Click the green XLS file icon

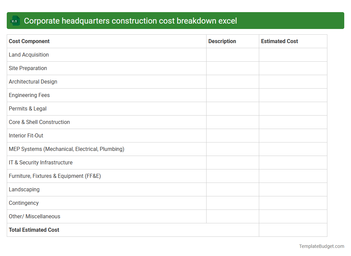(x=15, y=21)
